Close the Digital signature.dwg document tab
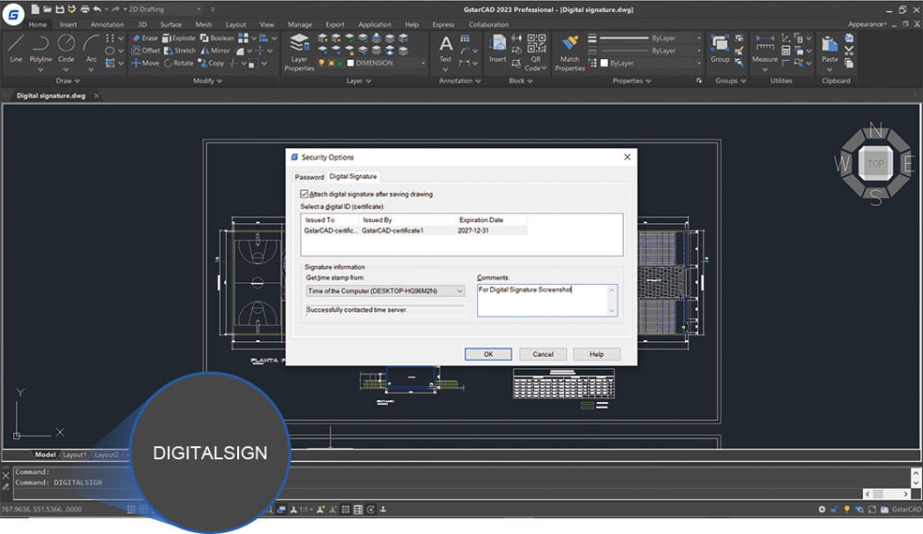Image resolution: width=923 pixels, height=534 pixels. coord(97,96)
